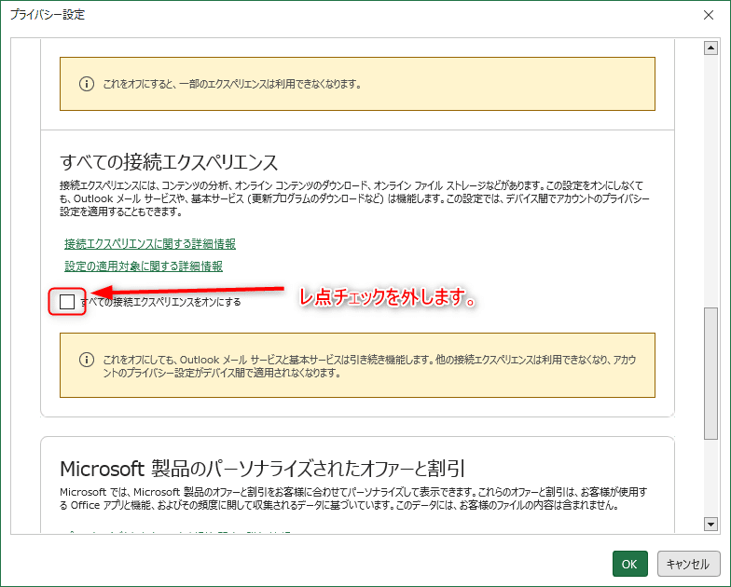This screenshot has height=587, width=731.
Task: Click the Microsoft 製品のパーソナライズされたオファーと割引 heading
Action: (263, 469)
